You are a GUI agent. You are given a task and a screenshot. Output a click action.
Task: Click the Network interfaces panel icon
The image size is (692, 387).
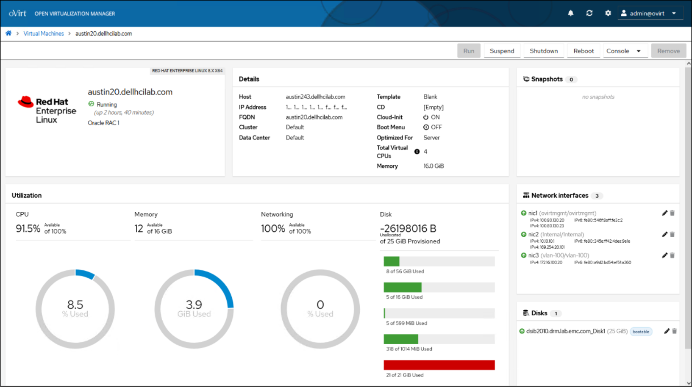tap(526, 195)
